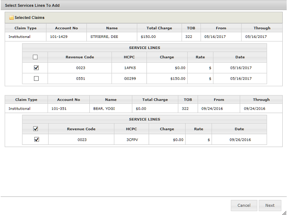Image resolution: width=287 pixels, height=215 pixels.
Task: Click the Cancel button
Action: (x=244, y=206)
